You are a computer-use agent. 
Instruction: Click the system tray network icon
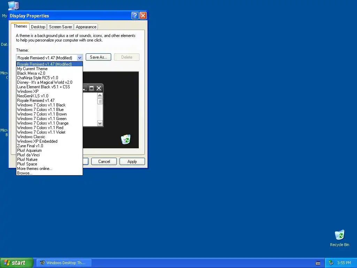(x=331, y=263)
